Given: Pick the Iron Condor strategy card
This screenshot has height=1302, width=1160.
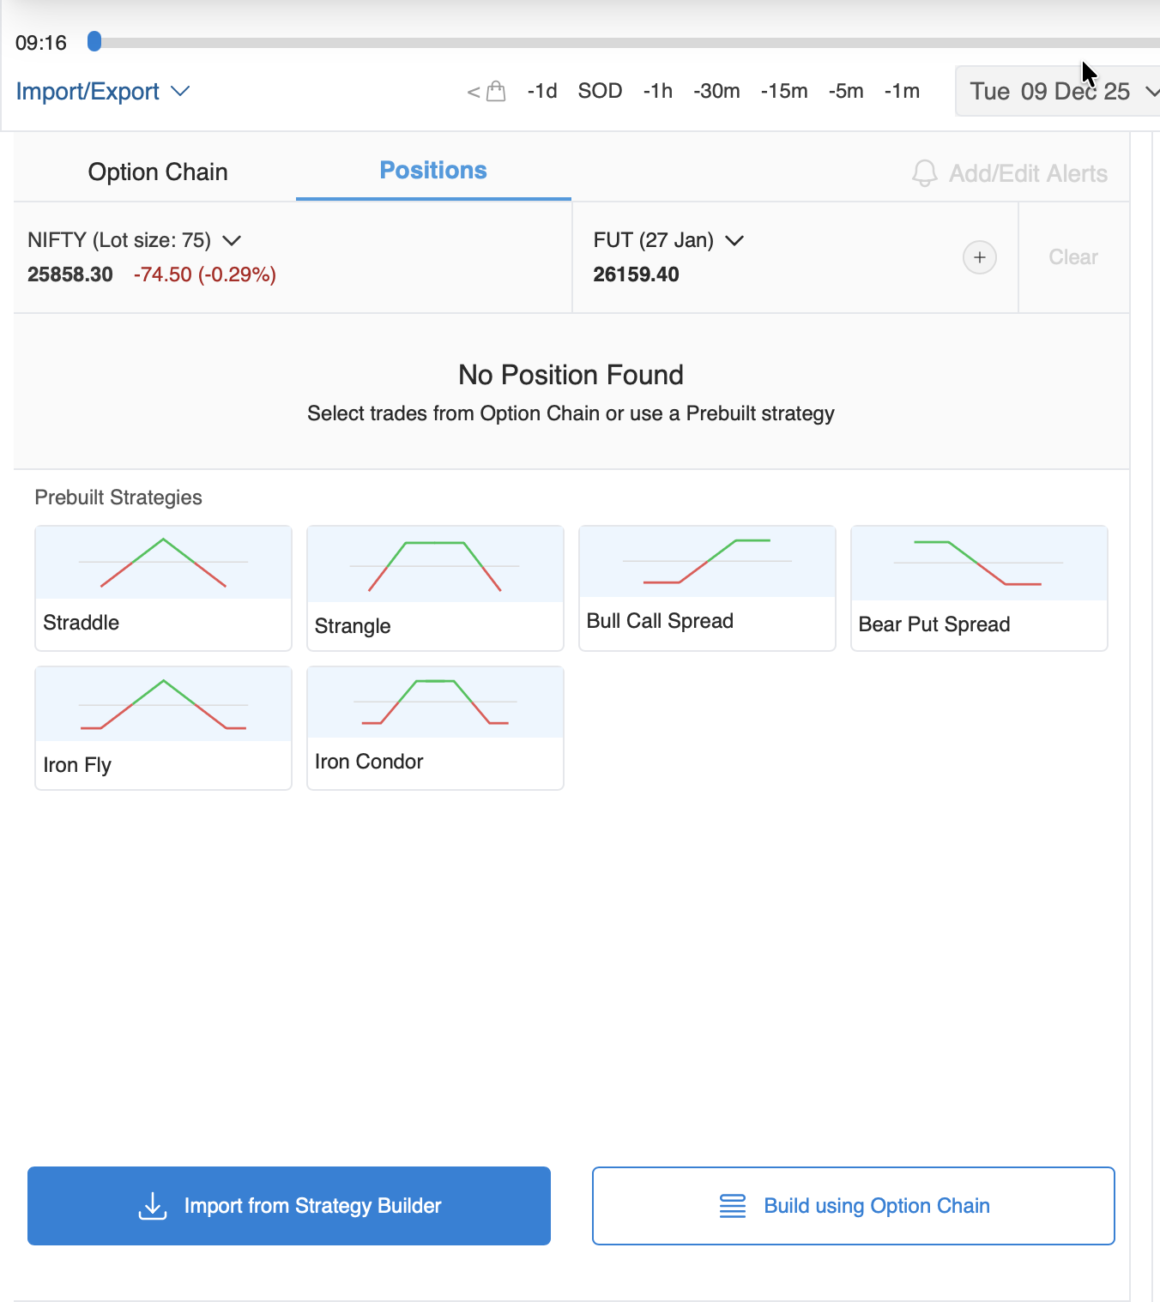Looking at the screenshot, I should click(x=435, y=728).
